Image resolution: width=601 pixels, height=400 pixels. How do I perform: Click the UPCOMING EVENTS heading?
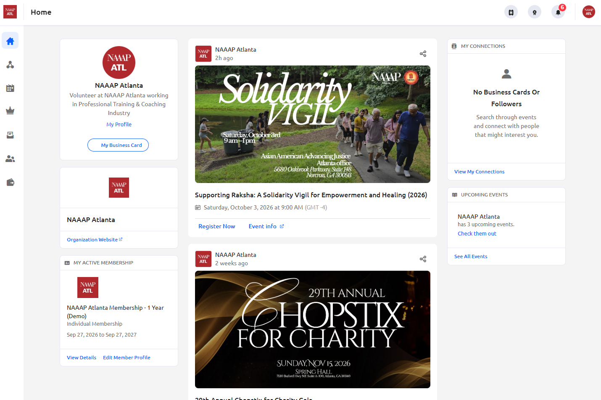(x=484, y=195)
